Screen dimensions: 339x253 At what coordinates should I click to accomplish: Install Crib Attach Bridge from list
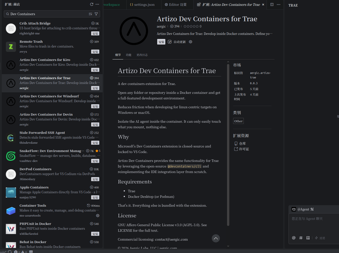pos(95,33)
